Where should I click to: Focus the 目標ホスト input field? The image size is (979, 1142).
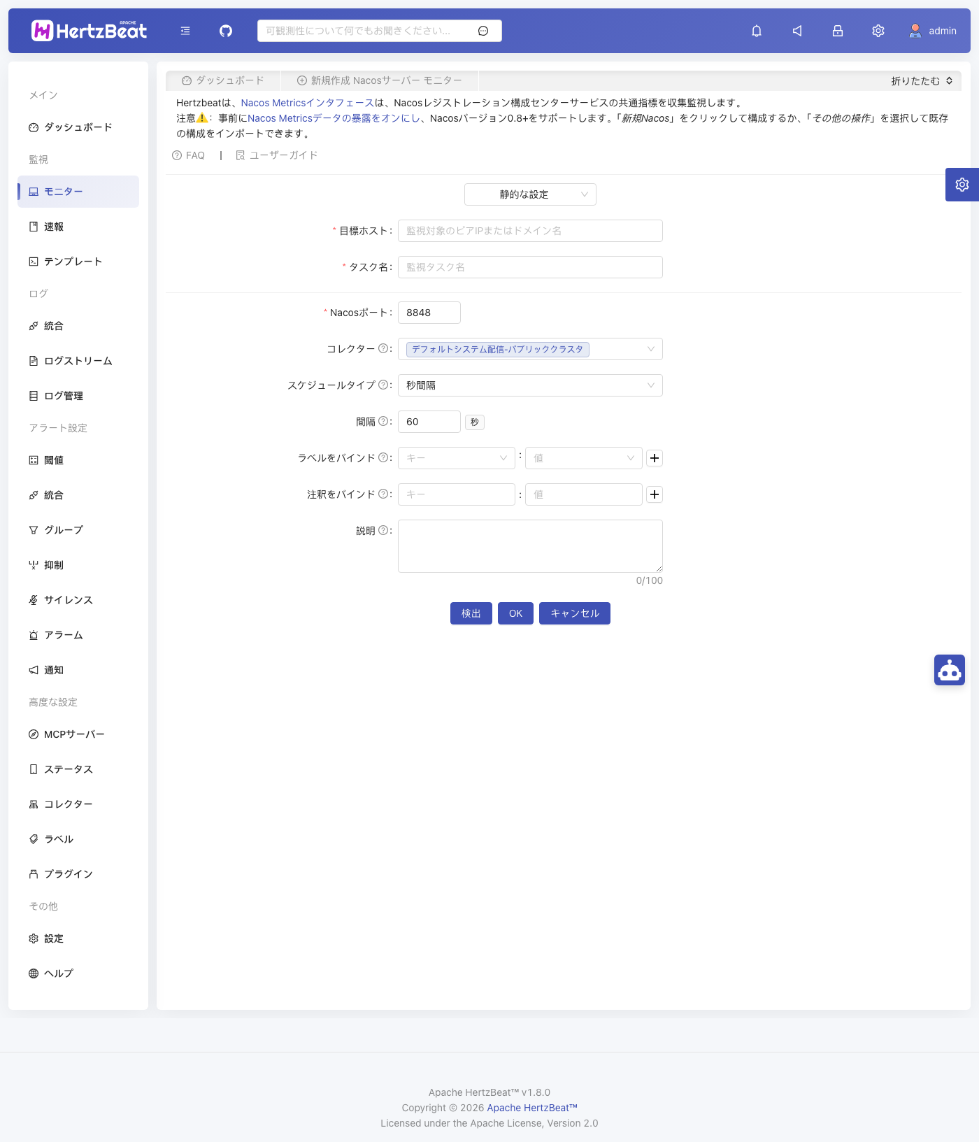point(530,231)
